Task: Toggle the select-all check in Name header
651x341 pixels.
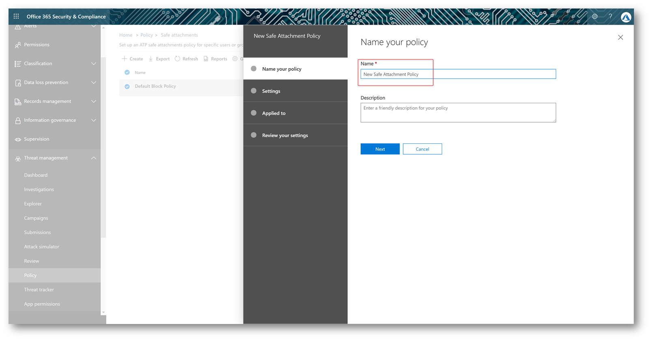Action: (127, 72)
